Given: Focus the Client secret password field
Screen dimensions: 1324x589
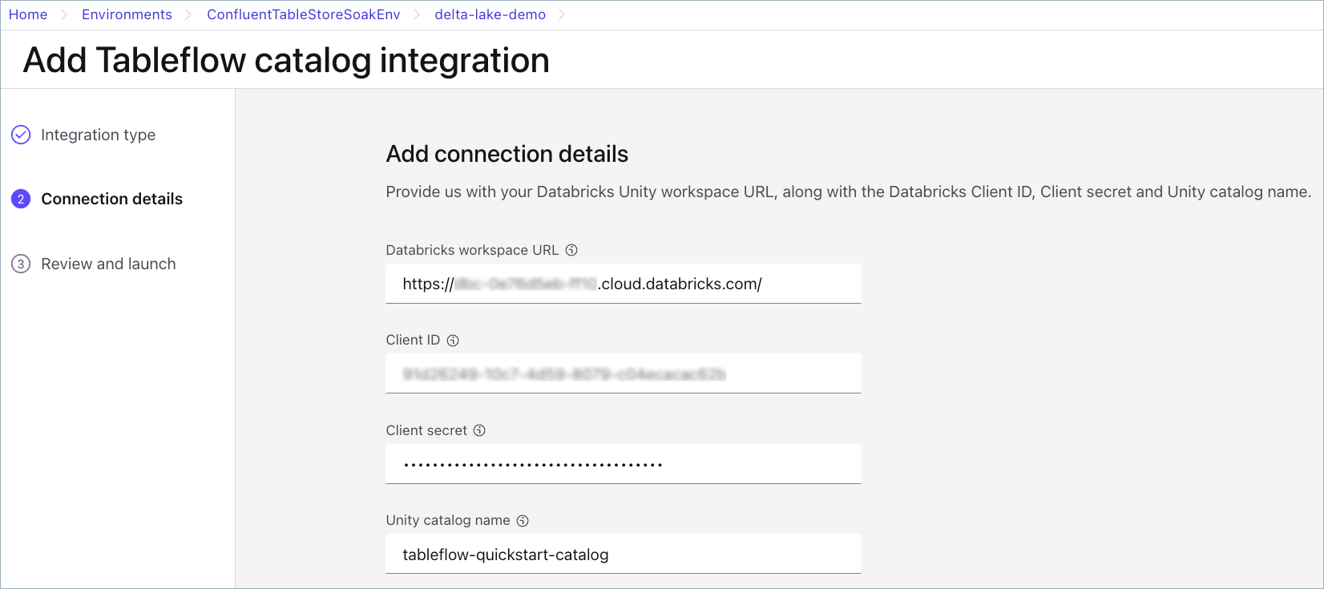Looking at the screenshot, I should point(623,464).
